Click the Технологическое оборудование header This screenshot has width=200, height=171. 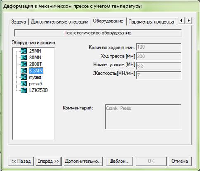[x=98, y=33]
